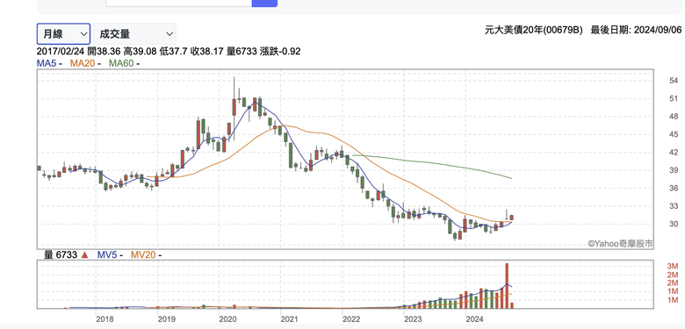Image resolution: width=685 pixels, height=329 pixels.
Task: Click the 2023 label on the time axis
Action: coord(413,319)
